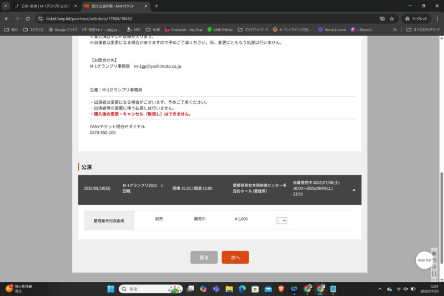Open Copilot from the taskbar
The image size is (444, 296).
[203, 289]
